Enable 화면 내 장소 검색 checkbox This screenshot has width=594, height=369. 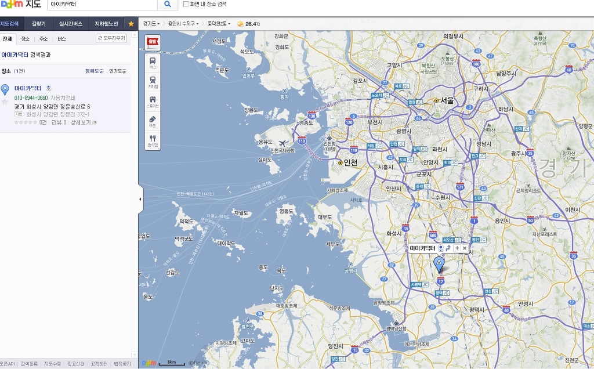tap(186, 4)
